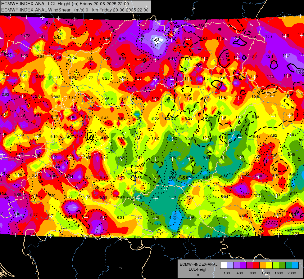Click the map value '0.410'
Viewport: 304px width, 279px height.
[278, 234]
